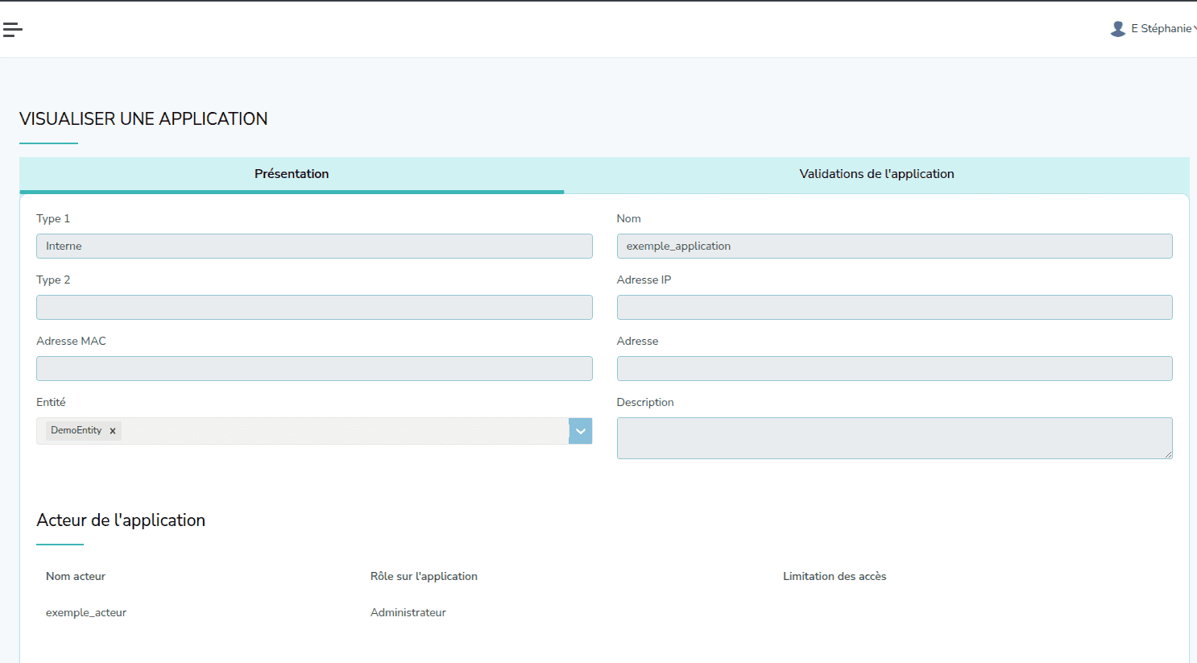Viewport: 1197px width, 663px height.
Task: Click inside the Description text area
Action: tap(894, 438)
